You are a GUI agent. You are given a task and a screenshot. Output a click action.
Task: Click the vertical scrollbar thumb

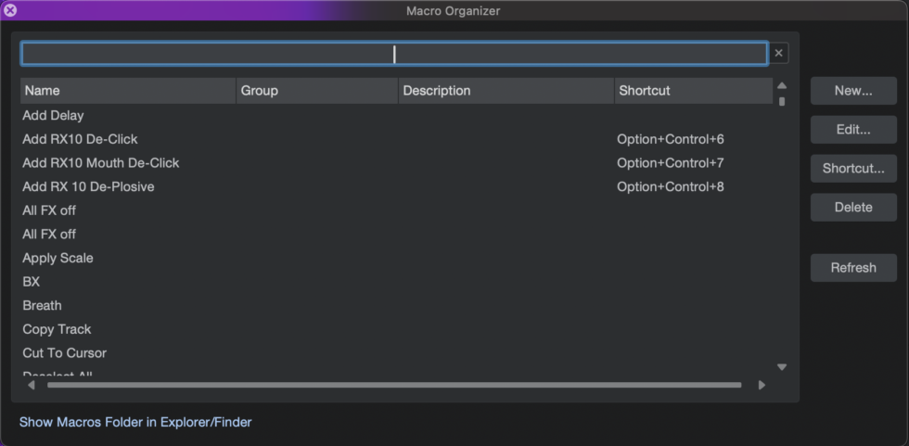[x=781, y=102]
